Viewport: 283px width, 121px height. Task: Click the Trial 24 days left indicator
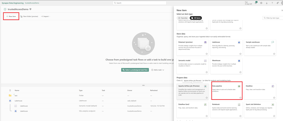point(248,3)
